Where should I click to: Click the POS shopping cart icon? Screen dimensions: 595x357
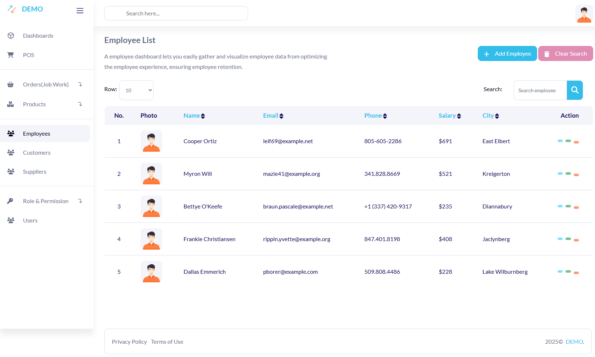[11, 55]
